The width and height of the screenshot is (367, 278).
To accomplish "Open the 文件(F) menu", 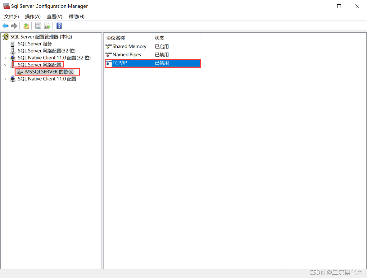I will 11,17.
